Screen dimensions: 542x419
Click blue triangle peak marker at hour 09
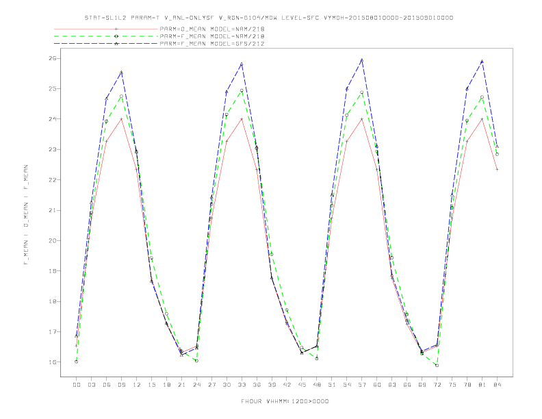[x=121, y=73]
